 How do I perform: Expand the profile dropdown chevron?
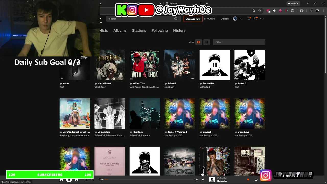(241, 19)
